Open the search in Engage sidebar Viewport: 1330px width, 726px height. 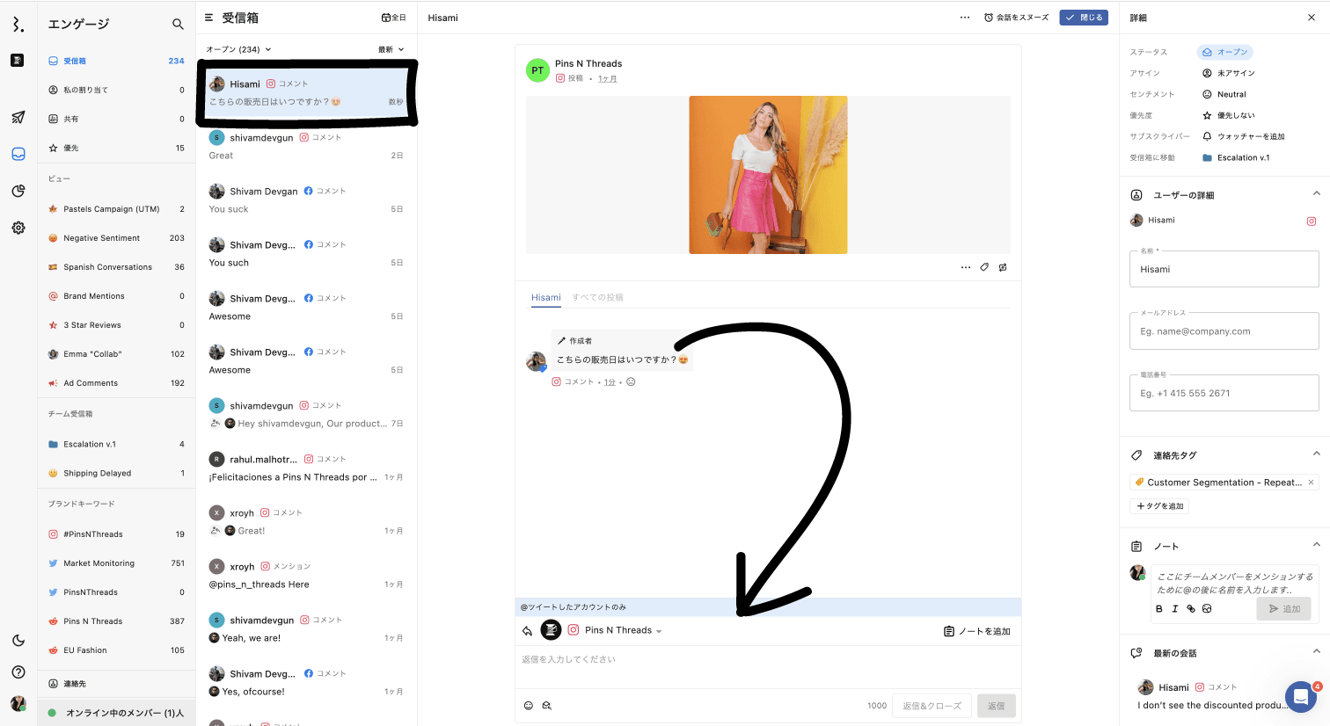[x=178, y=25]
